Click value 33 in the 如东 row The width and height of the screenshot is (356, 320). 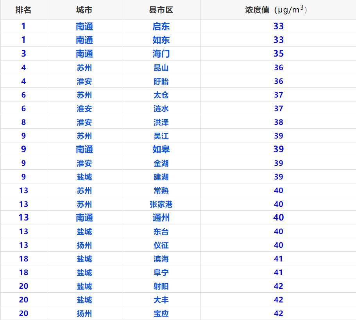pos(279,40)
